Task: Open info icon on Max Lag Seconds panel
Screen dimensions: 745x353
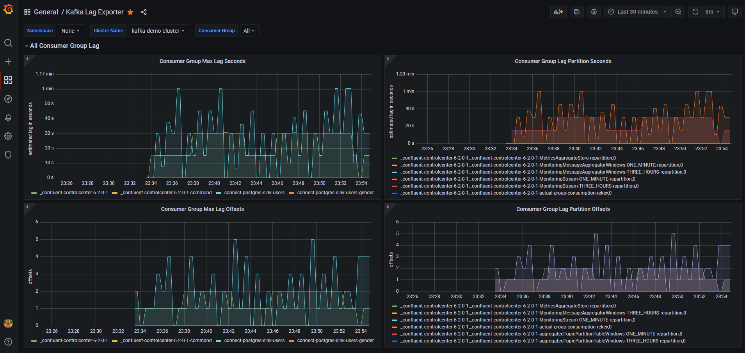Action: (x=27, y=59)
